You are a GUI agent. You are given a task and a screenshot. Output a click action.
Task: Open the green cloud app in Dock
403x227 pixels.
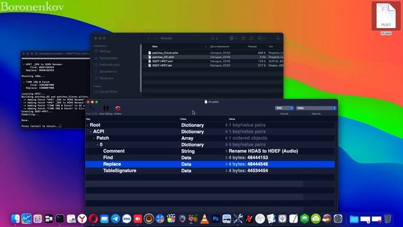click(315, 219)
